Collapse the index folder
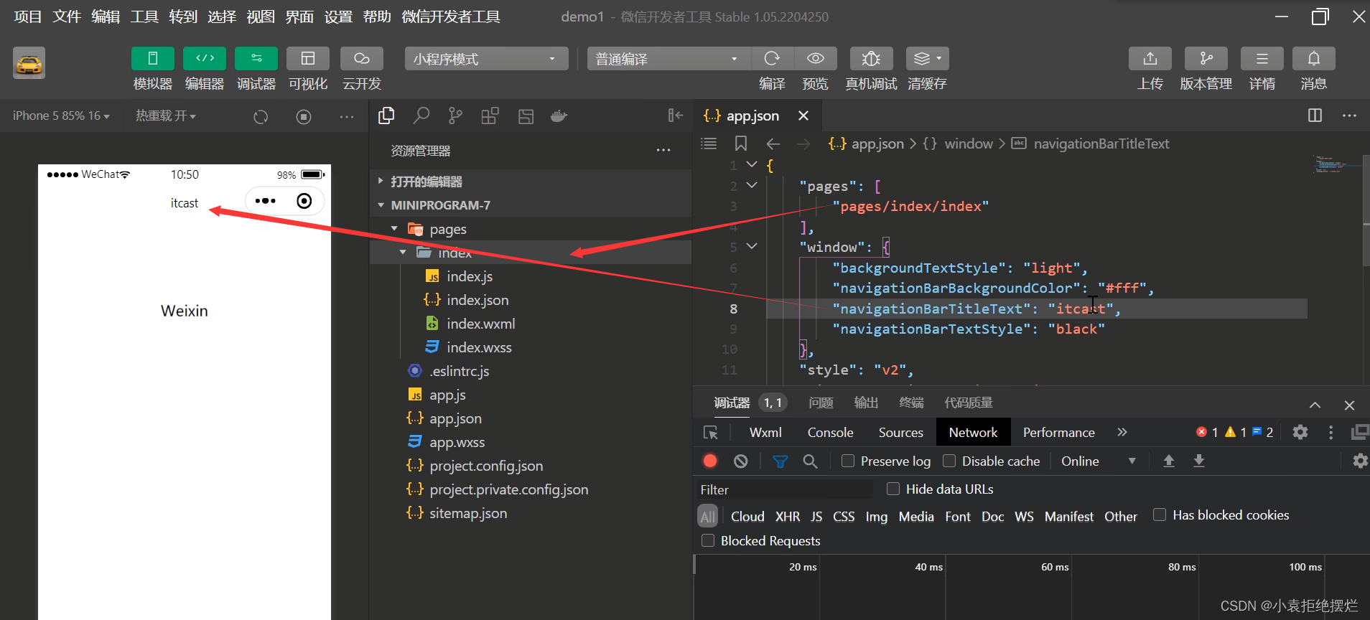 coord(530,253)
